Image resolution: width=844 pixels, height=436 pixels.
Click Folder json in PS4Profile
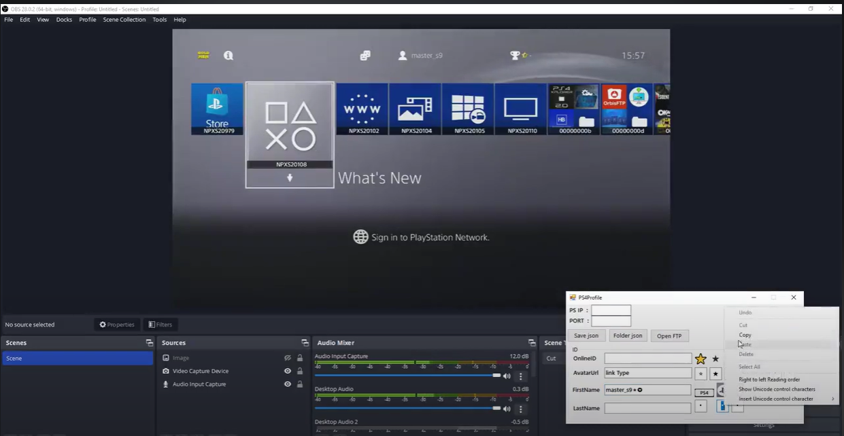627,335
